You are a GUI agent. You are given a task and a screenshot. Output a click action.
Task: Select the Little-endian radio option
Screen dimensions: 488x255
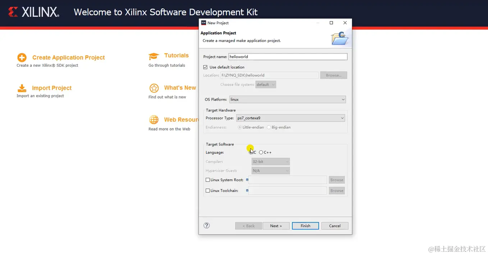pos(240,127)
